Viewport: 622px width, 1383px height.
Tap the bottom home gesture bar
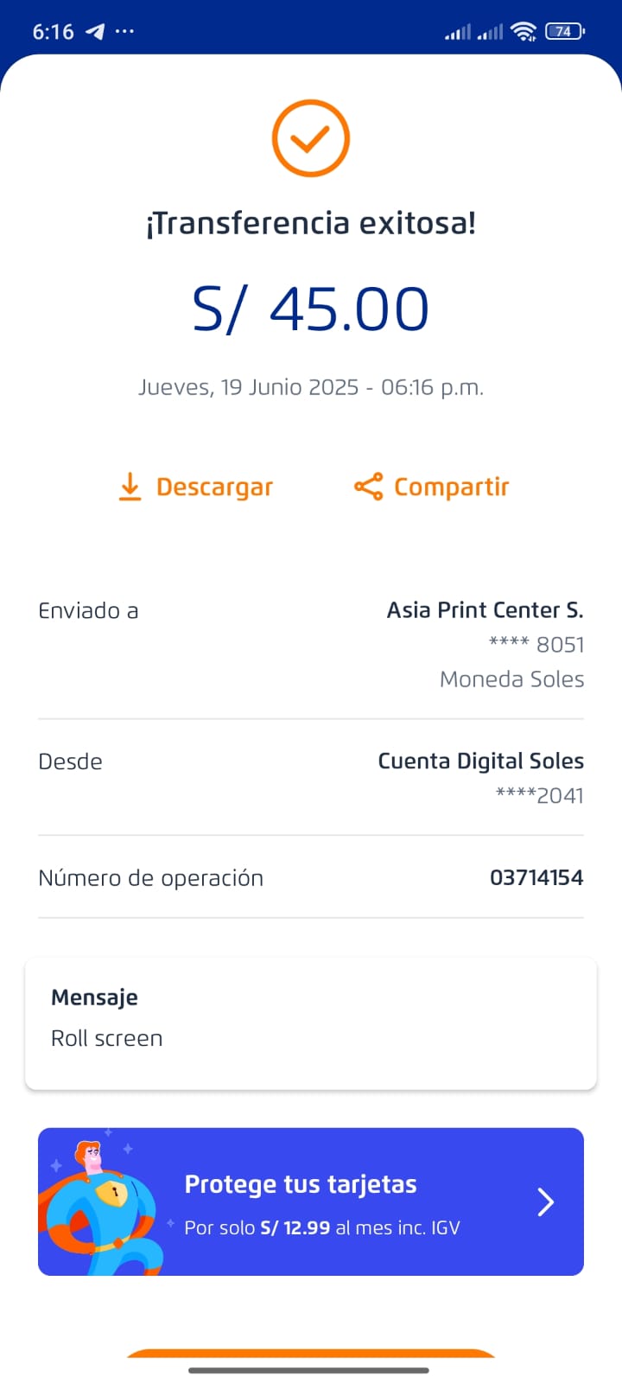(309, 1370)
